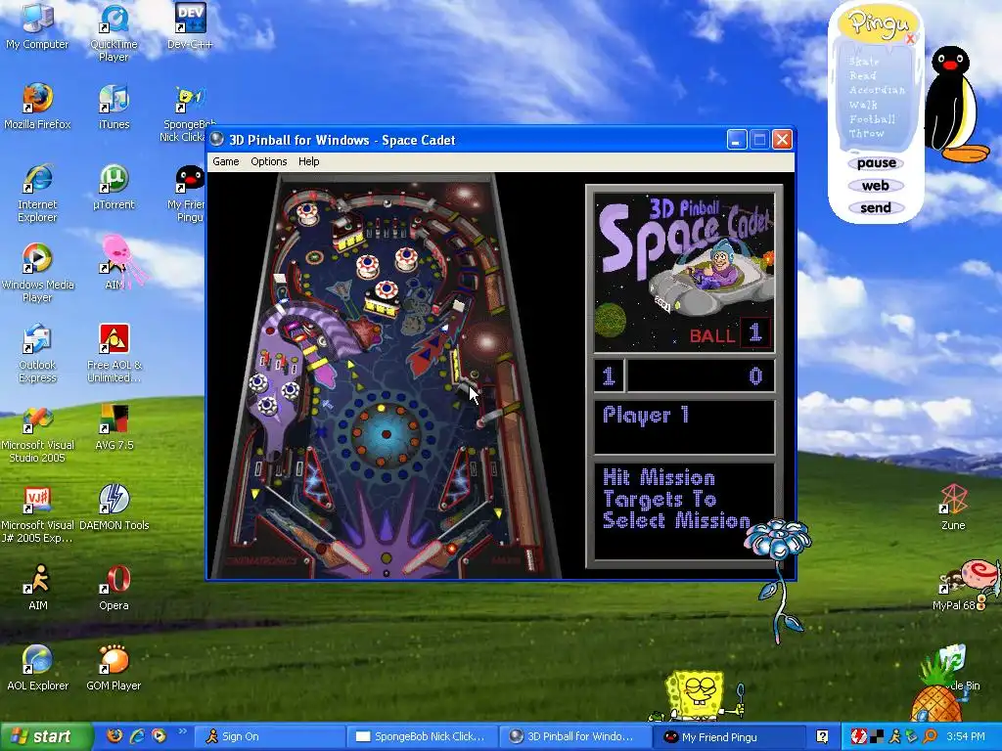Viewport: 1002px width, 751px height.
Task: Switch to SpongeBob Nick Clicker taskbar button
Action: (x=422, y=736)
